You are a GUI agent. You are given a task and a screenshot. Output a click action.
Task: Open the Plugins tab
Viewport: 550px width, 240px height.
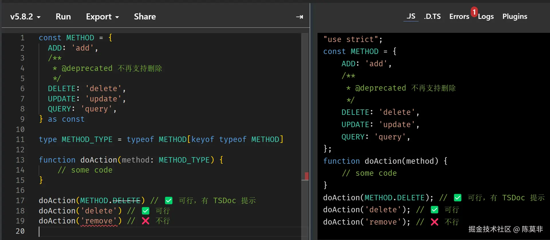click(x=515, y=17)
